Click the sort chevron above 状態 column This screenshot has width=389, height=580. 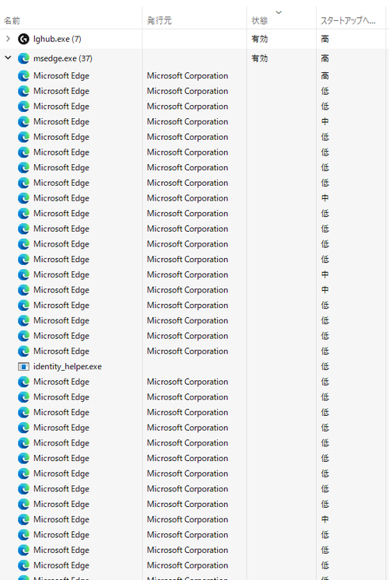click(279, 12)
